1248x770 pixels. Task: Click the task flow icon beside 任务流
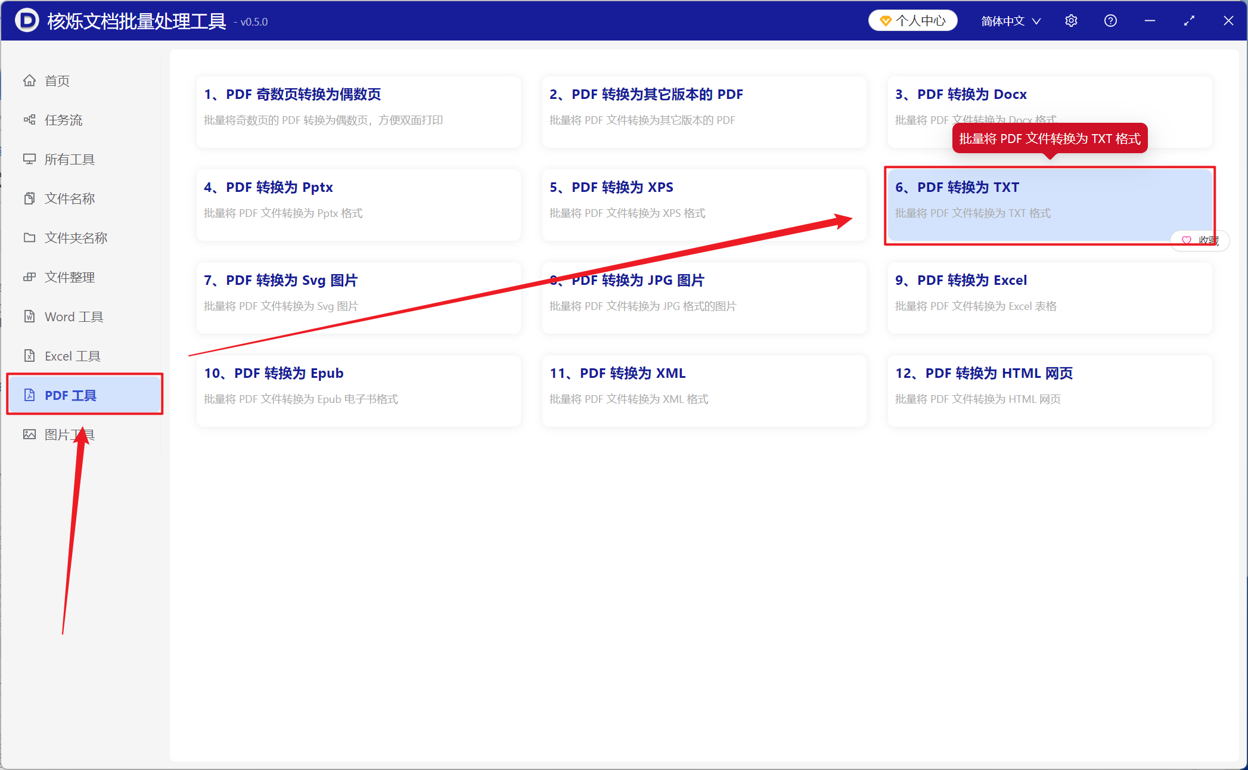tap(29, 120)
